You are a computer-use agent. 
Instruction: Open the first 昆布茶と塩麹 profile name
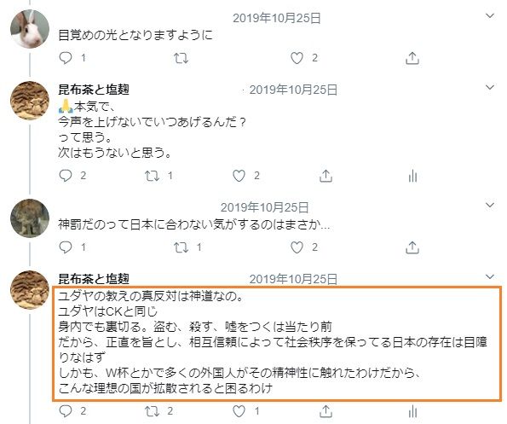point(94,90)
